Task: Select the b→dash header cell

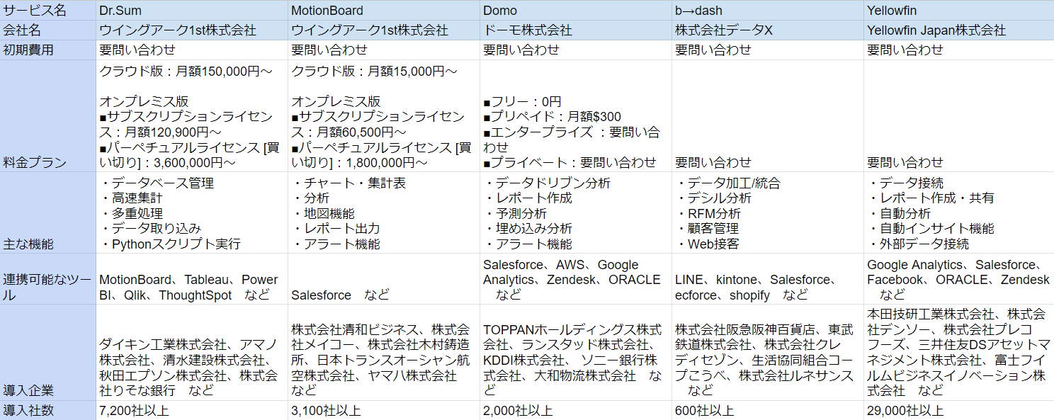Action: coord(768,11)
